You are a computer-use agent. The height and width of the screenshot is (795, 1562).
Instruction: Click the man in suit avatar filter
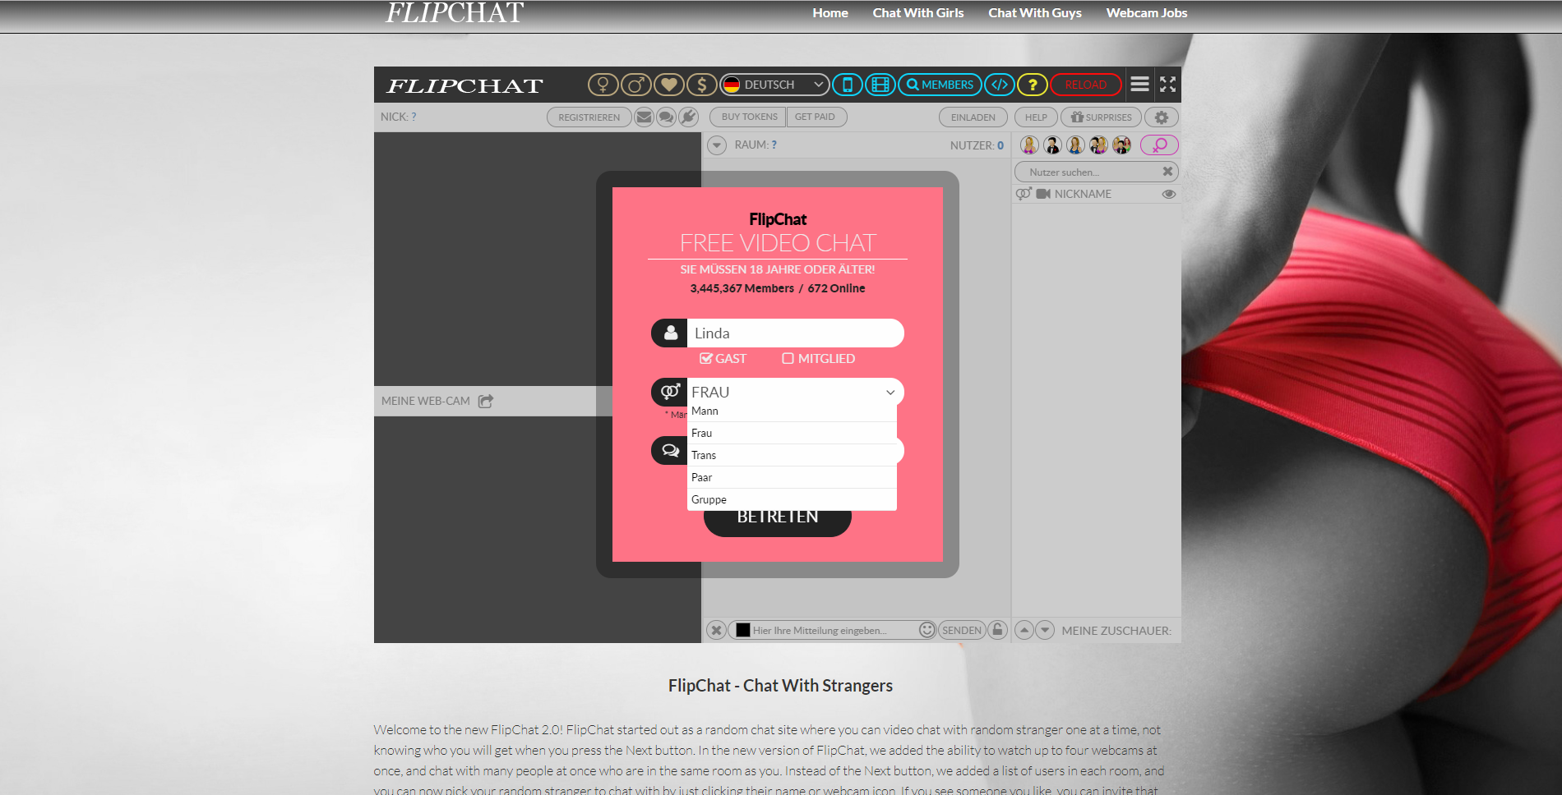point(1052,145)
